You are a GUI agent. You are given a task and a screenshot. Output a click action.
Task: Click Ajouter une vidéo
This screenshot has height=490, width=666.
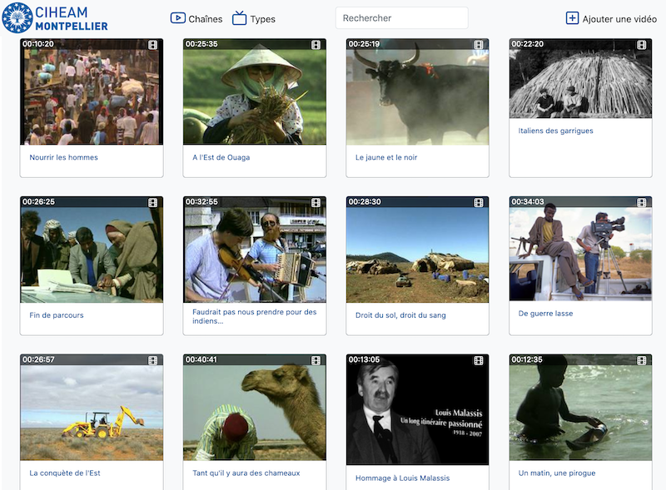click(x=611, y=18)
